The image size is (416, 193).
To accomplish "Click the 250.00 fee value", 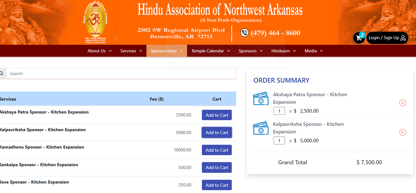I will coord(185,185).
